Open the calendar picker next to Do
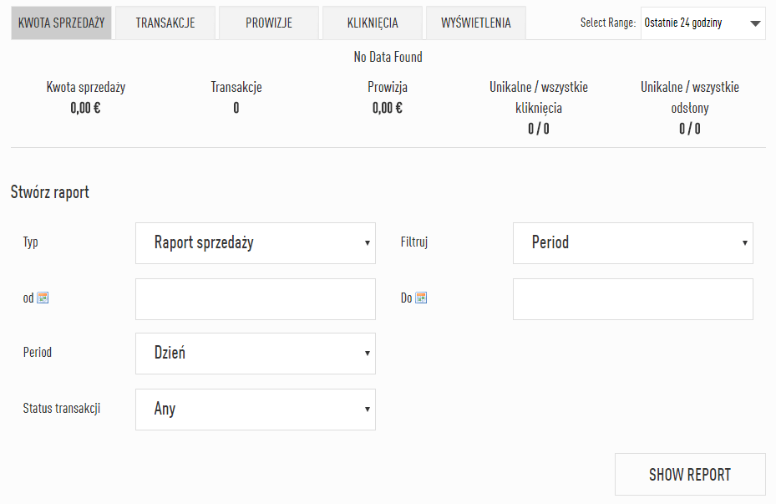The height and width of the screenshot is (504, 776). (x=421, y=298)
